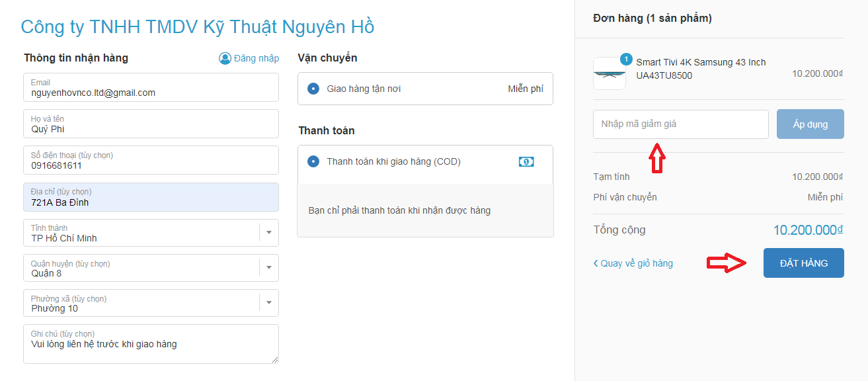Open the Tỉnh thành dropdown
This screenshot has width=868, height=381.
(269, 233)
